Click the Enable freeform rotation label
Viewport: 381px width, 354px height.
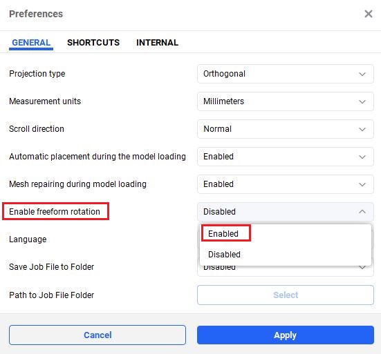click(x=55, y=212)
